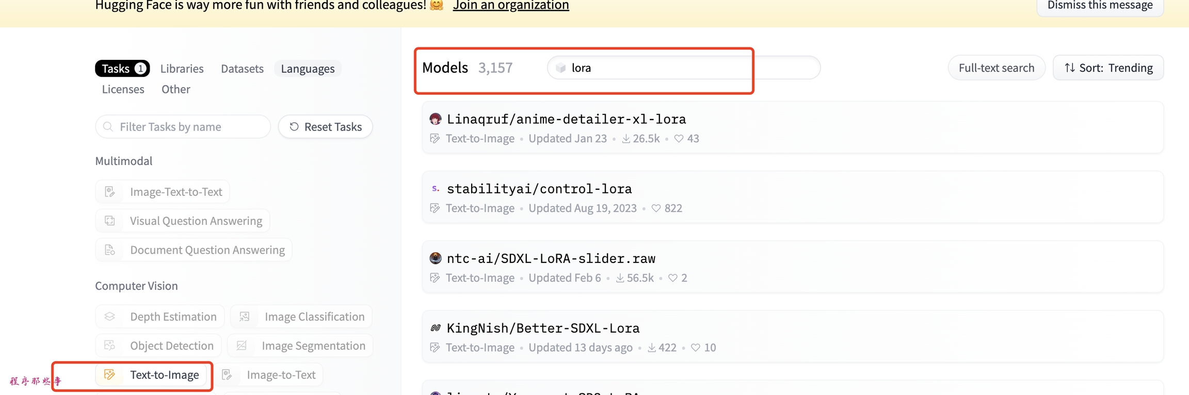Screen dimensions: 1189x395
Task: Click the KingNish avatar icon
Action: [x=436, y=328]
